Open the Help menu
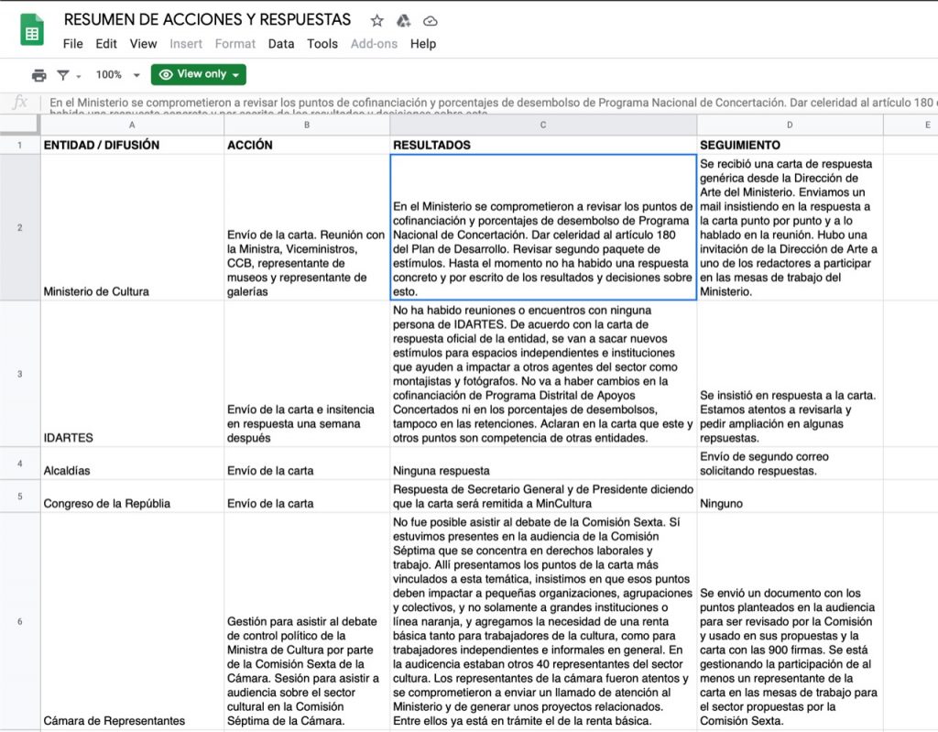This screenshot has width=938, height=732. 423,44
